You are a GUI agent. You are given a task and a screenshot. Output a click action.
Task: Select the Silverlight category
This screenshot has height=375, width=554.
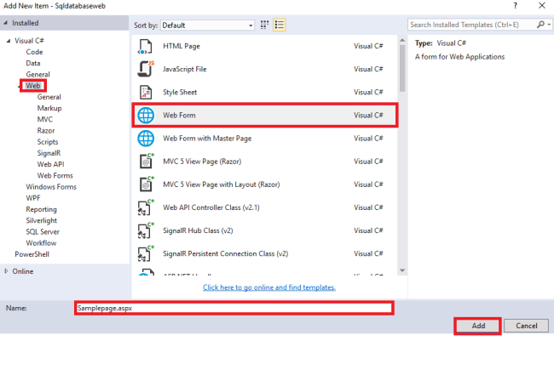click(42, 220)
